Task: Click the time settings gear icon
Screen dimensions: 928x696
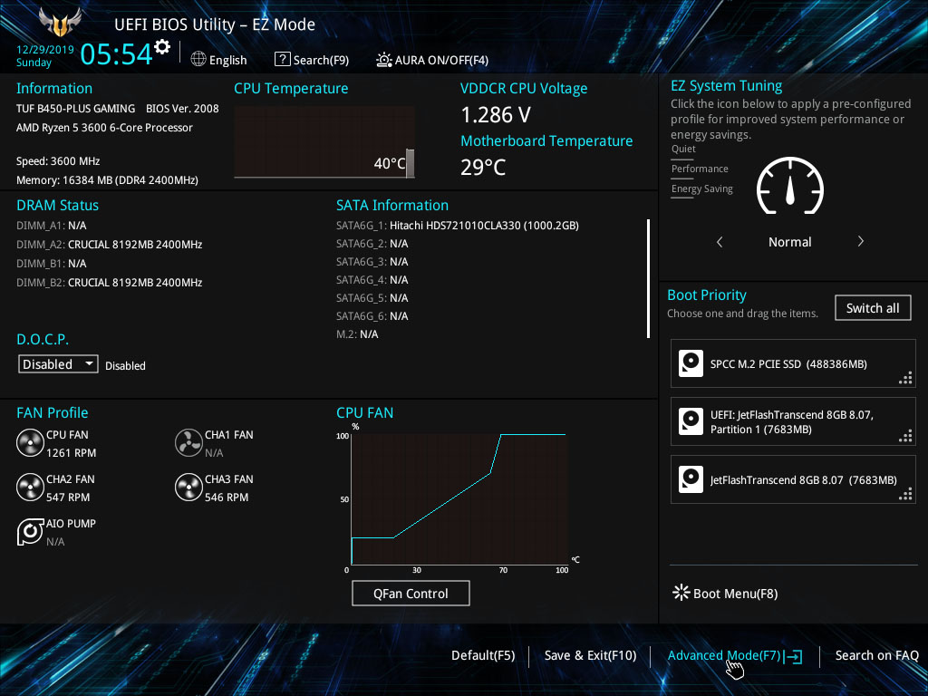Action: [162, 47]
